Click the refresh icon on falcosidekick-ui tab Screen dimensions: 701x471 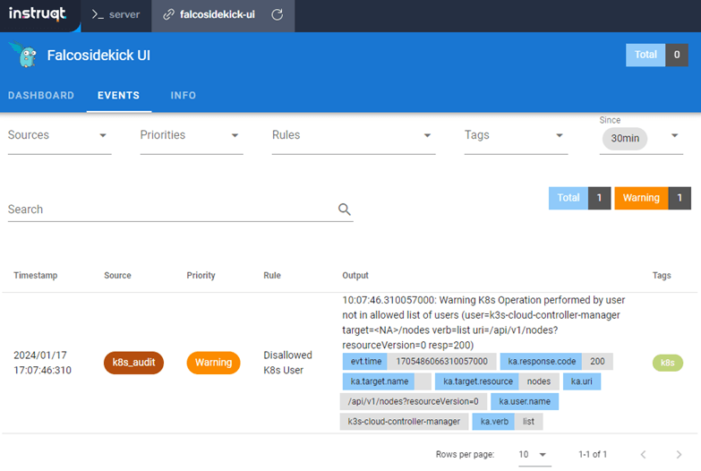pos(277,15)
